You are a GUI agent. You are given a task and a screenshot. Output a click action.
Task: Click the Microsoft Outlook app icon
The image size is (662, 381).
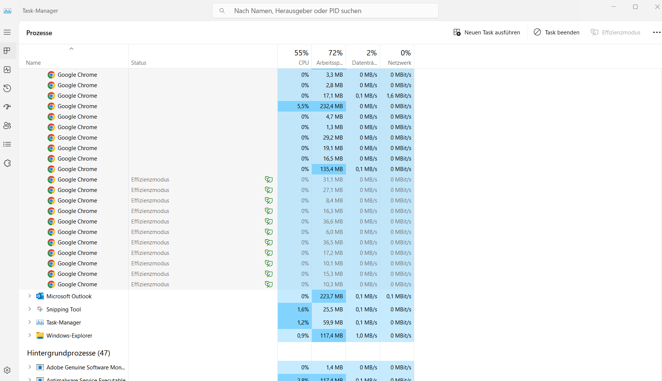(40, 296)
